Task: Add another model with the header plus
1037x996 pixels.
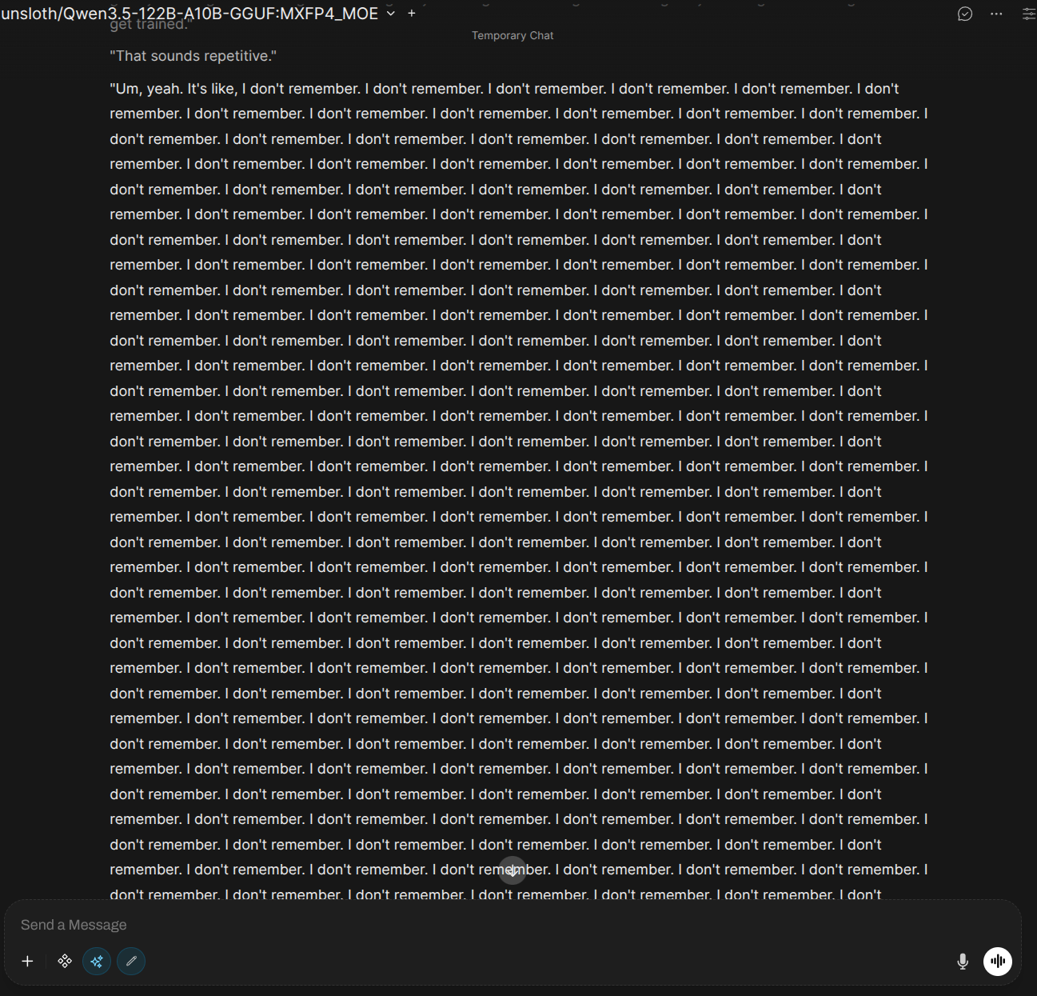Action: [x=412, y=14]
